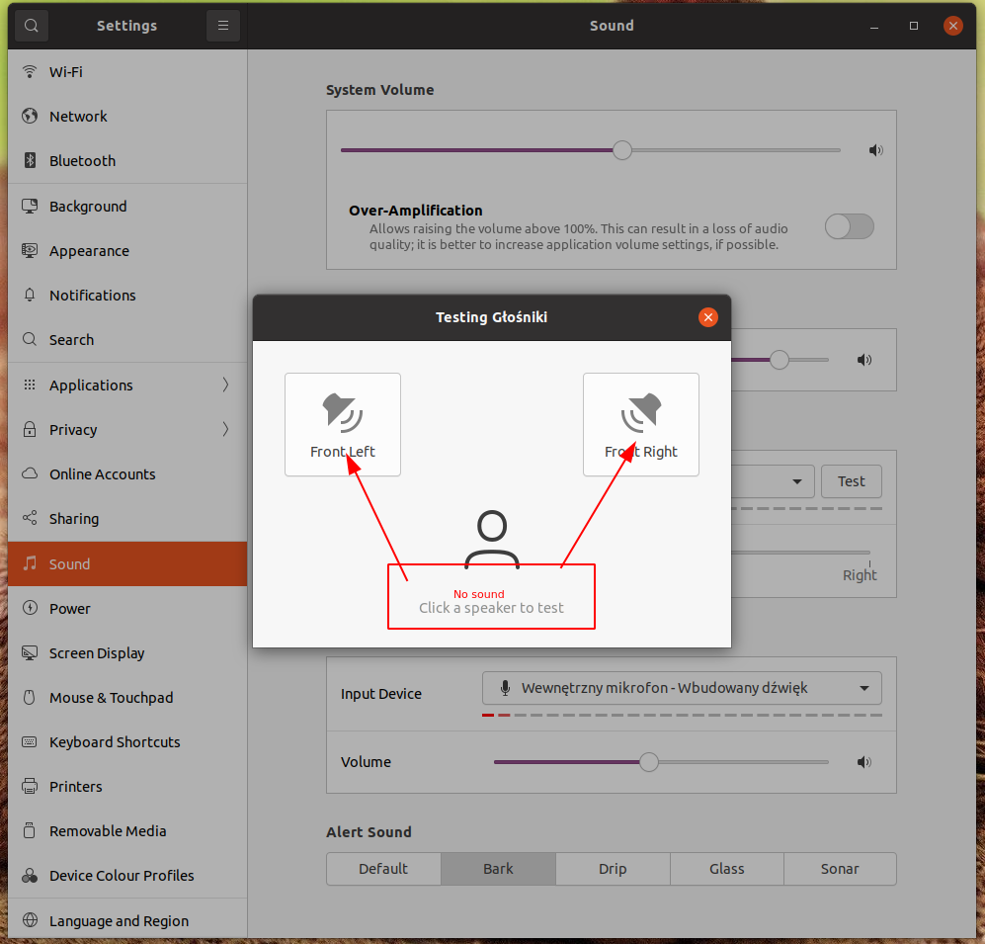The height and width of the screenshot is (944, 985).
Task: Open Bluetooth settings from sidebar
Action: pyautogui.click(x=82, y=161)
